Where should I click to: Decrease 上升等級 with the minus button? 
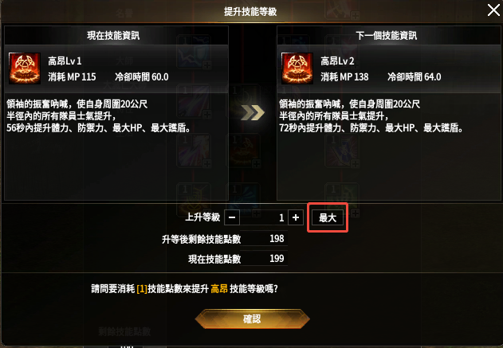tap(232, 217)
